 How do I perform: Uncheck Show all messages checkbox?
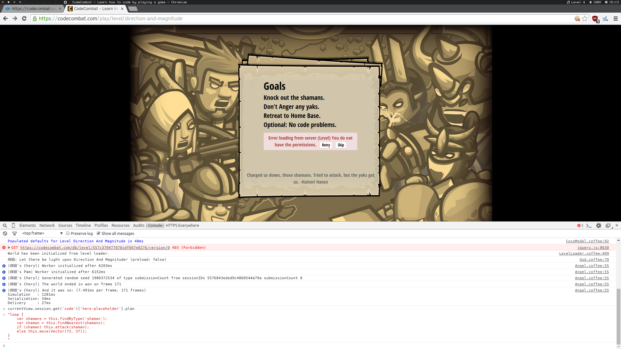pos(99,233)
